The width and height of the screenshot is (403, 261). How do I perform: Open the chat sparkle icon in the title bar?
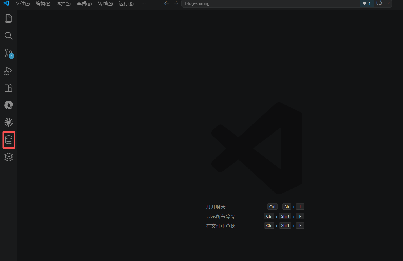pos(380,3)
